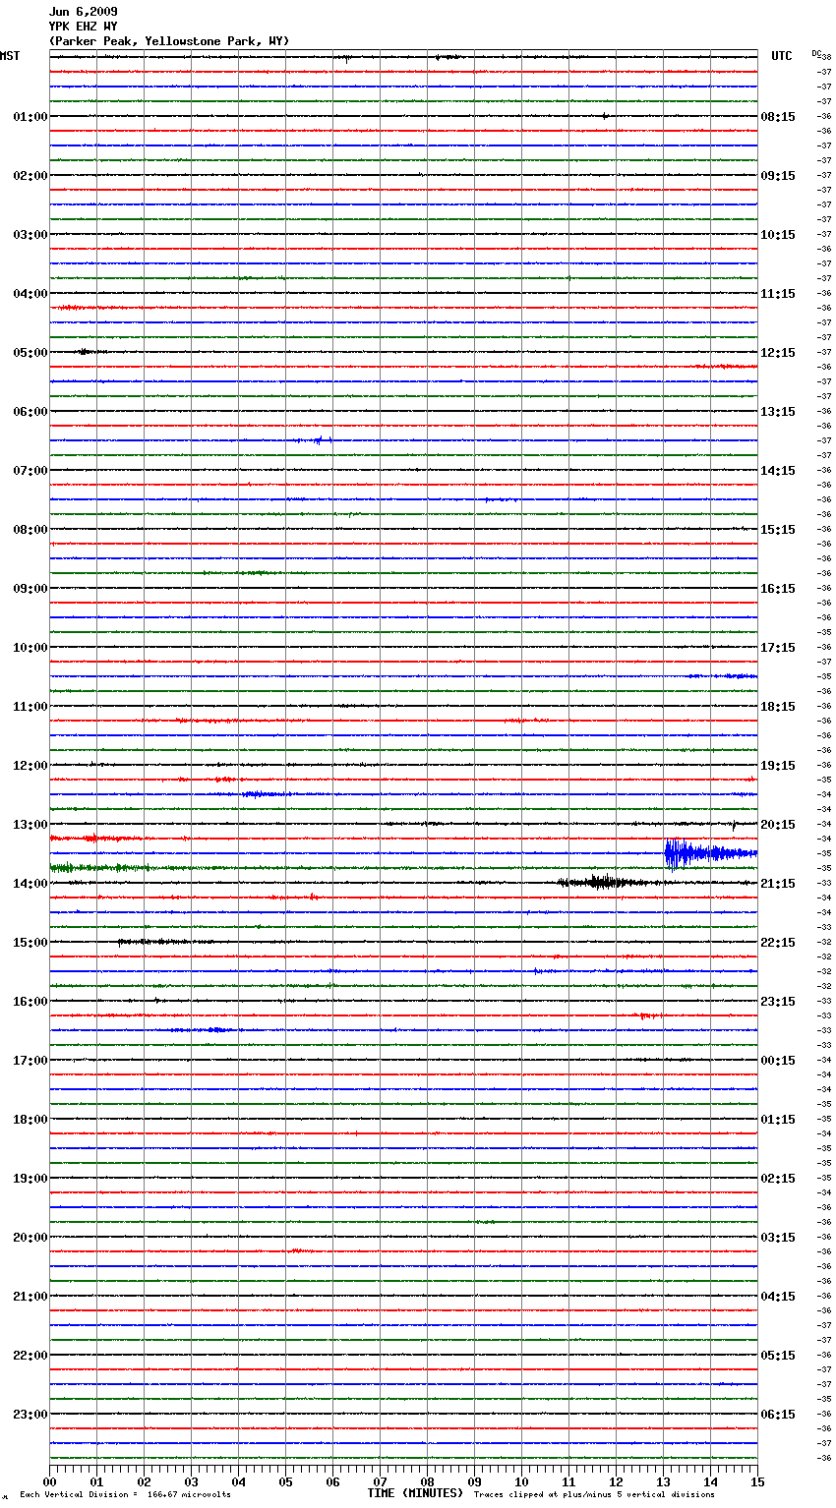Click the MST timezone header
The height and width of the screenshot is (1508, 836).
(10, 56)
